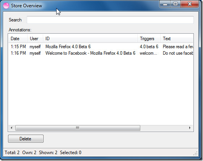Click the horizontal scrollbar right arrow
This screenshot has width=203, height=161.
click(x=190, y=128)
